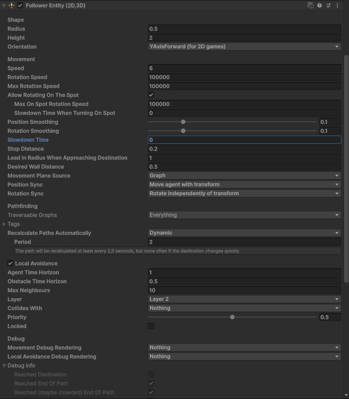
Task: Collapse the Follower Entity component foldout
Action: pos(4,5)
